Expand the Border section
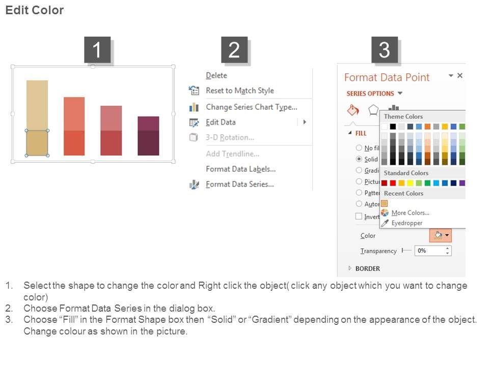Viewport: 489px width, 366px height. tap(350, 268)
